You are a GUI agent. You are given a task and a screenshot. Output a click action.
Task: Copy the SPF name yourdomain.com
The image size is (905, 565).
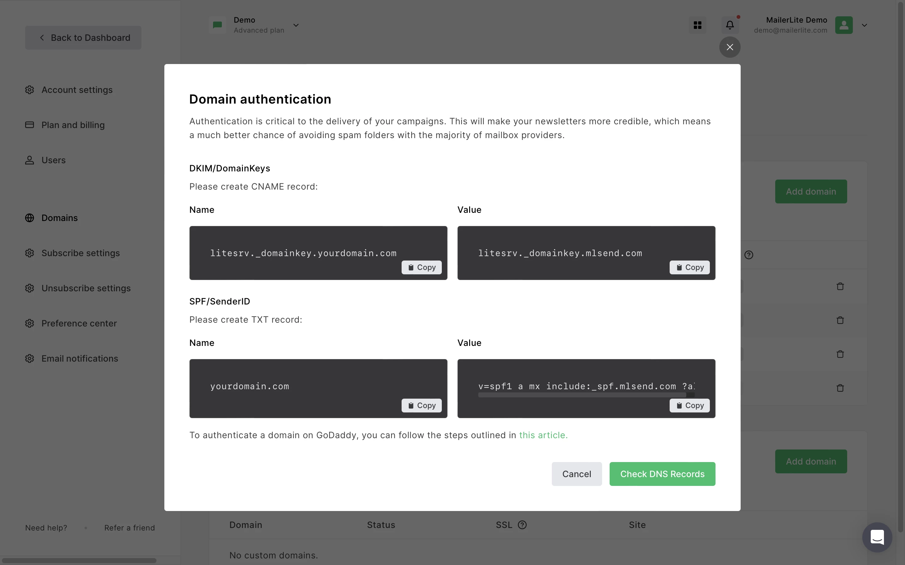click(421, 406)
